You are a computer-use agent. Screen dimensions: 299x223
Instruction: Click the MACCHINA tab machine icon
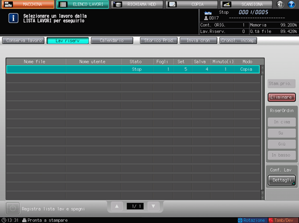coord(8,4)
